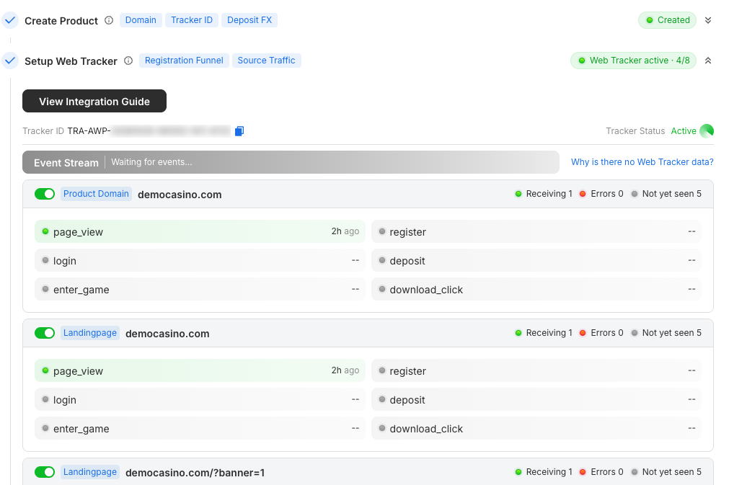The height and width of the screenshot is (485, 729).
Task: Select page_view event under Product Domain
Action: [200, 231]
